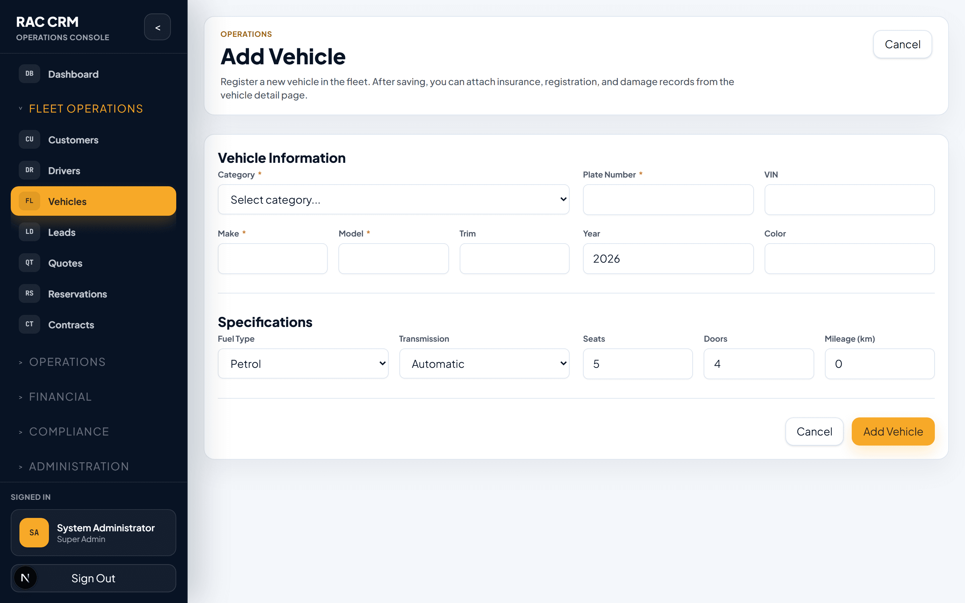This screenshot has height=603, width=965.
Task: Focus the Plate Number field
Action: 668,199
